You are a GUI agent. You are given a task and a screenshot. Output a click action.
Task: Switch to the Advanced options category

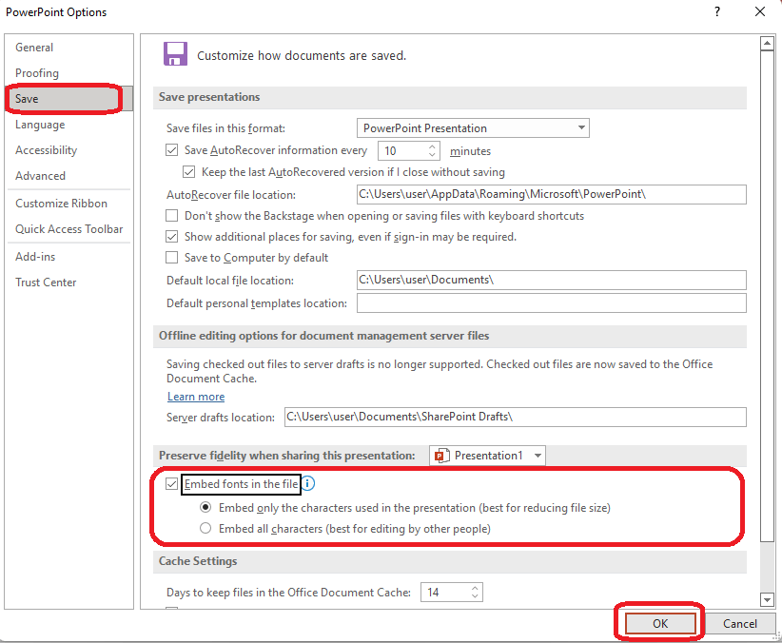pos(40,176)
